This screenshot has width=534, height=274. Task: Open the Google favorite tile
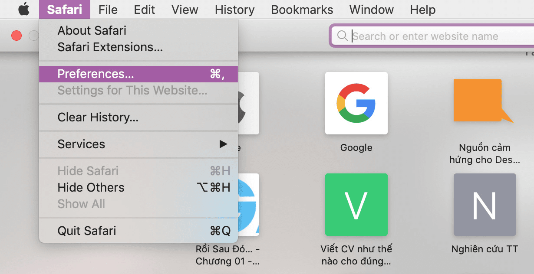point(356,103)
